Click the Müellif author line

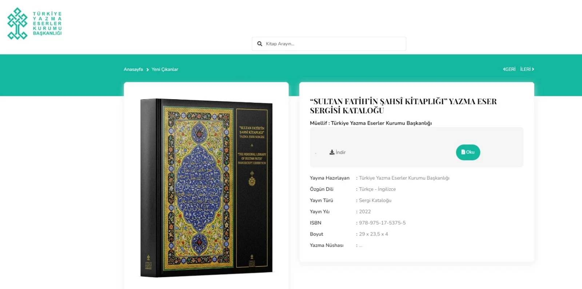(371, 123)
